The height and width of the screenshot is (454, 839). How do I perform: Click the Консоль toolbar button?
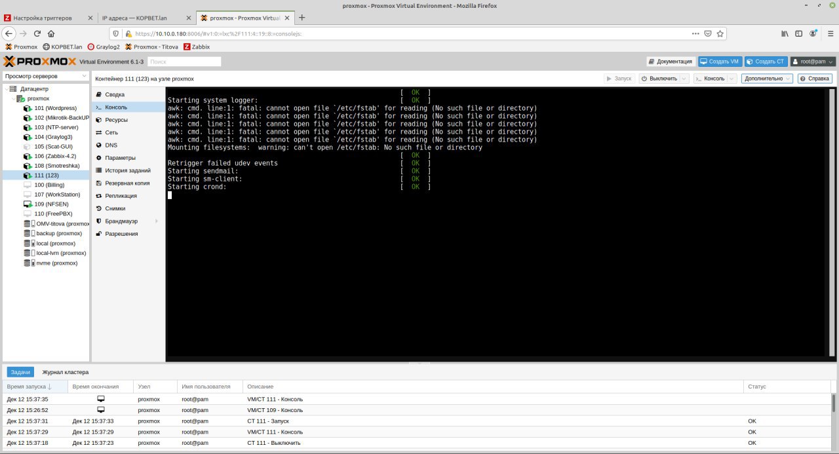[x=710, y=79]
